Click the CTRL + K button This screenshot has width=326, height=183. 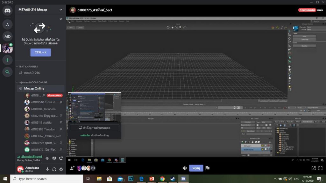[x=40, y=52]
